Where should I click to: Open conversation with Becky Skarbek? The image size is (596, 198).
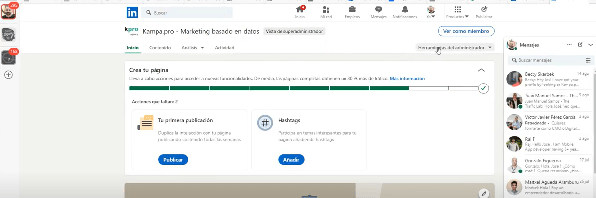click(549, 79)
